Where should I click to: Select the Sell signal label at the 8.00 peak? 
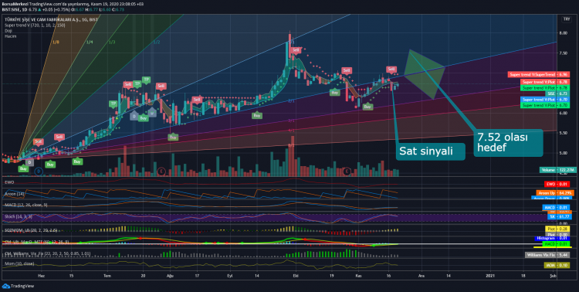[296, 50]
